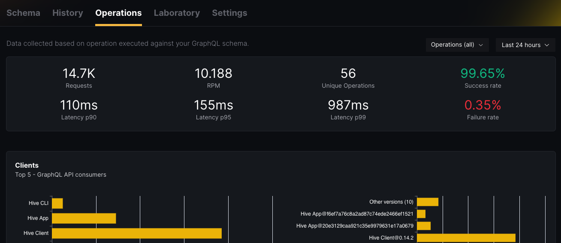Select the Operations tab
561x243 pixels.
[x=118, y=13]
